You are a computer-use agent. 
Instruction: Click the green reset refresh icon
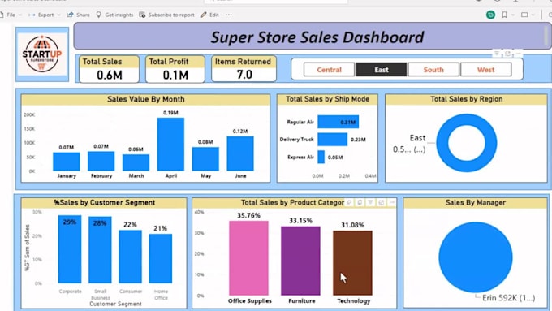pos(490,15)
